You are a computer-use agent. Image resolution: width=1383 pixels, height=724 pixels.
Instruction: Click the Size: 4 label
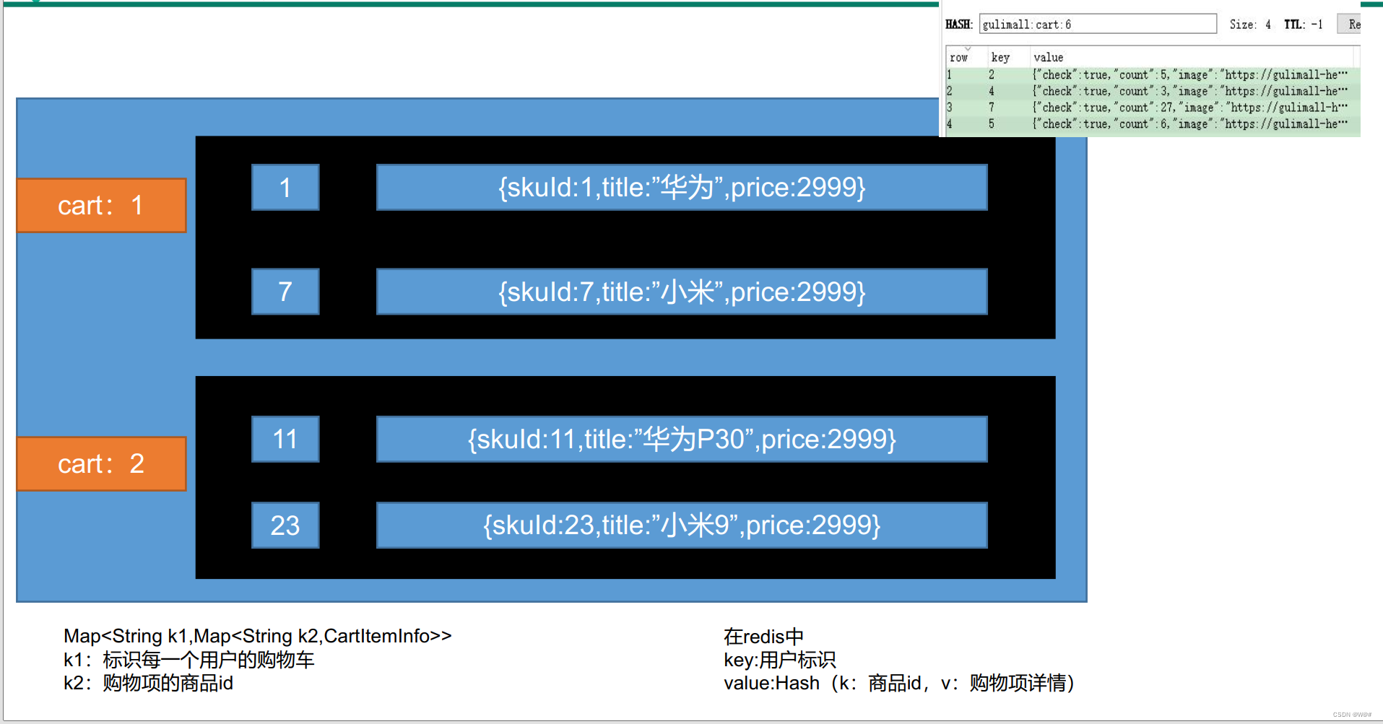tap(1250, 25)
